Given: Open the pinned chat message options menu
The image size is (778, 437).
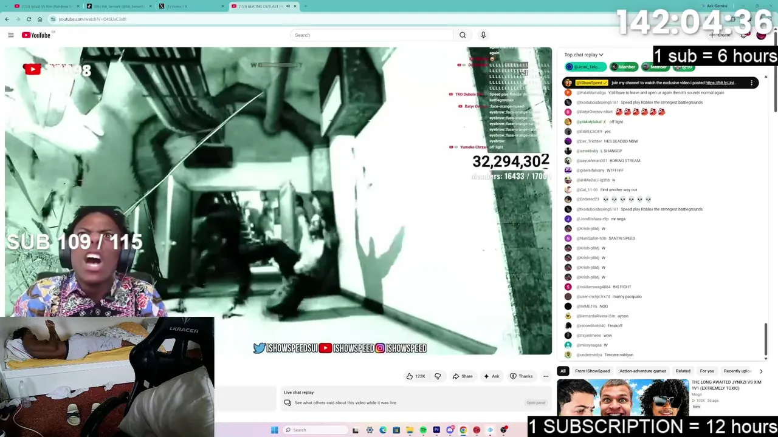Looking at the screenshot, I should point(751,83).
